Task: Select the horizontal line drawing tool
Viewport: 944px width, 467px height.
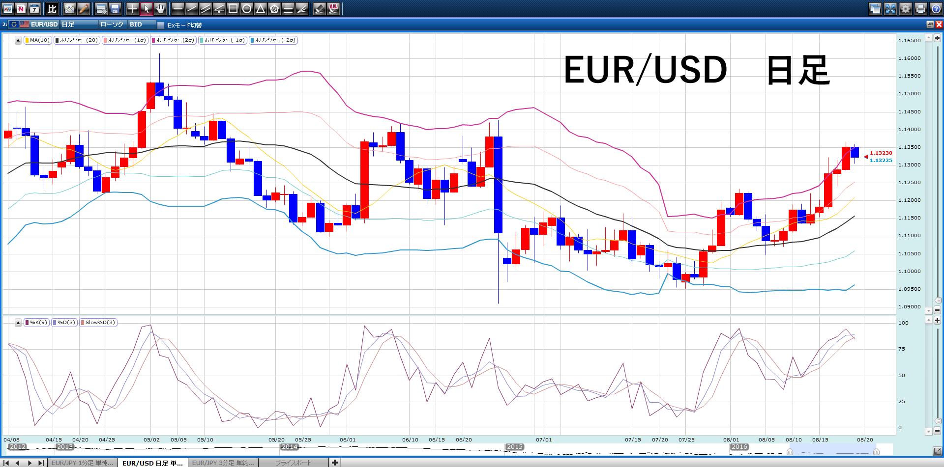Action: point(178,8)
